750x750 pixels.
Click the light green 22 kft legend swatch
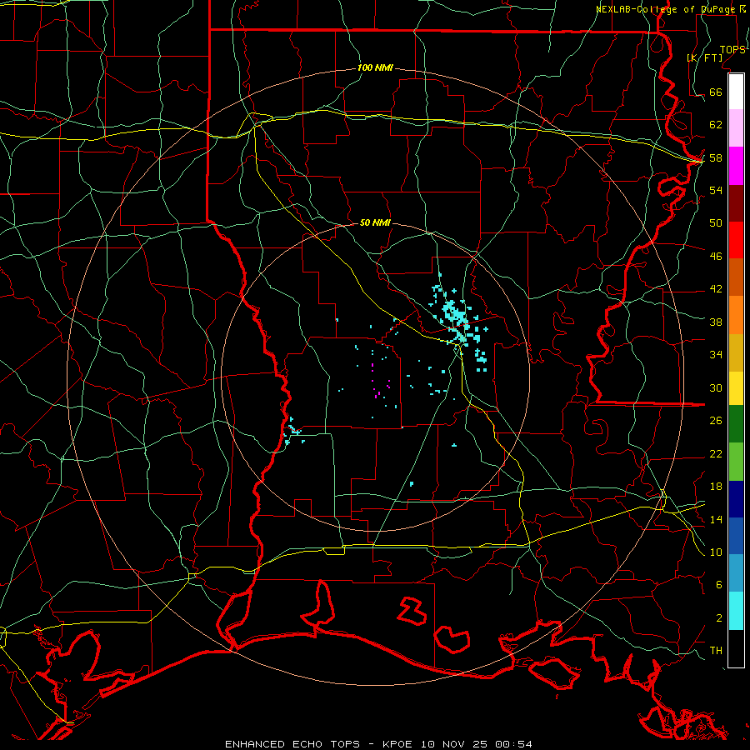(x=736, y=462)
